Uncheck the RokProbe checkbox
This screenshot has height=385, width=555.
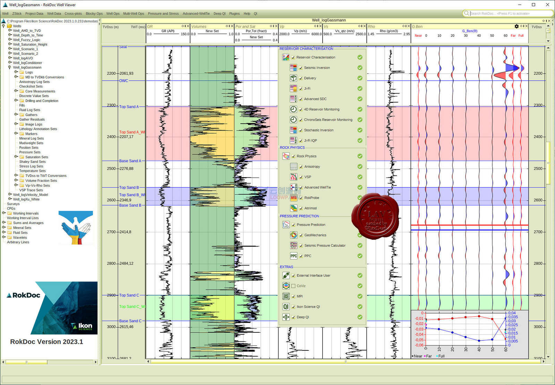[301, 198]
